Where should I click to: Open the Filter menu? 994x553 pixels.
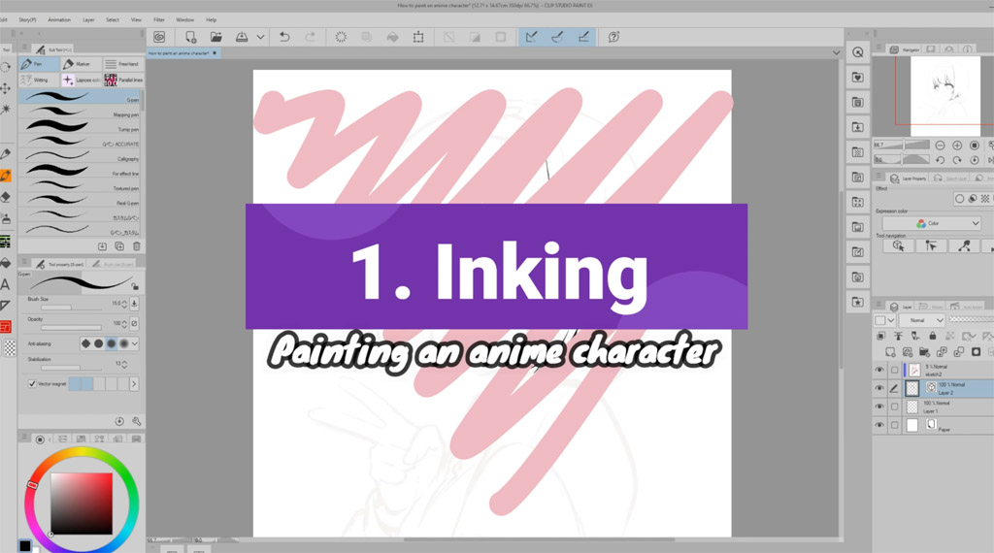click(158, 19)
